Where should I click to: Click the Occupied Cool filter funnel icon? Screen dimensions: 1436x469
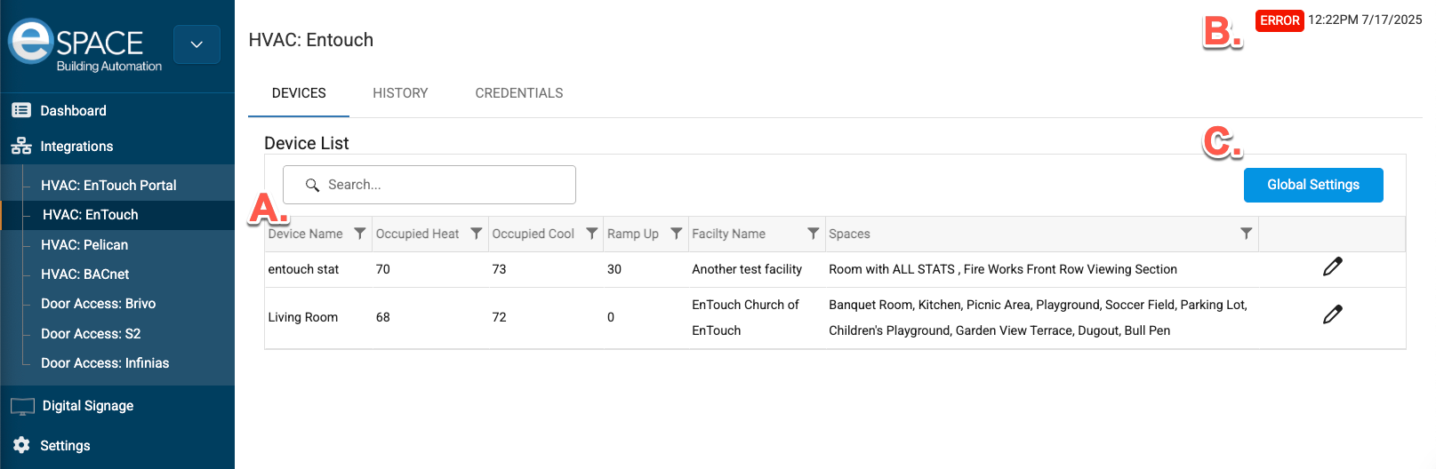point(591,234)
